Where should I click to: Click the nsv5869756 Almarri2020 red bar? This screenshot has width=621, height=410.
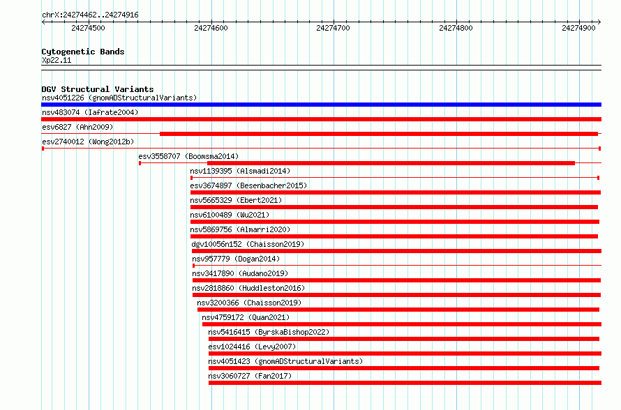(394, 236)
